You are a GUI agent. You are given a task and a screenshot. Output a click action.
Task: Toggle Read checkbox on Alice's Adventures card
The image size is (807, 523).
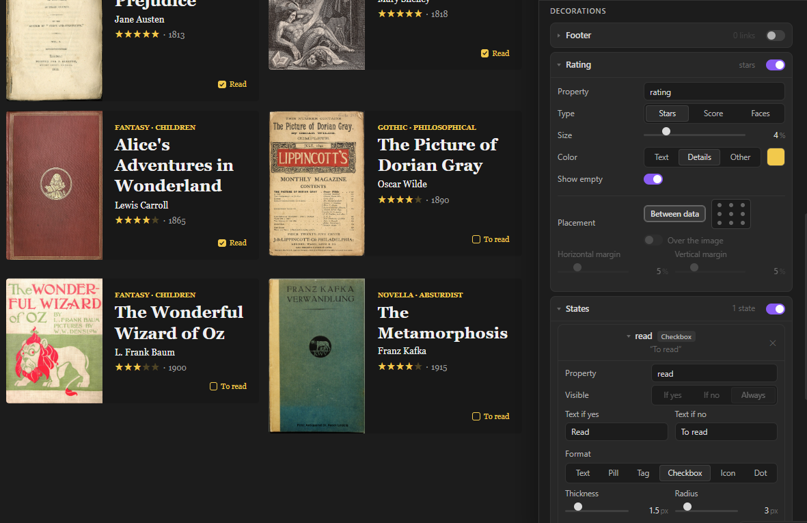(x=222, y=243)
